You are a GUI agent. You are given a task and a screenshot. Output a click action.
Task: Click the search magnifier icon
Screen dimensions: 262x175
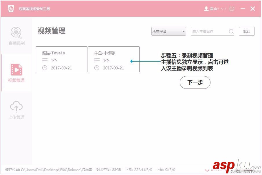[x=231, y=31]
